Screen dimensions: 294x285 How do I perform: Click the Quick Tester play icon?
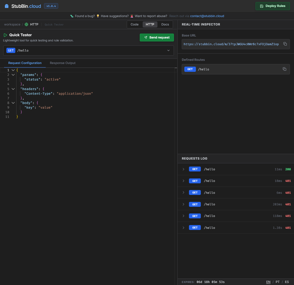[x=5, y=35]
